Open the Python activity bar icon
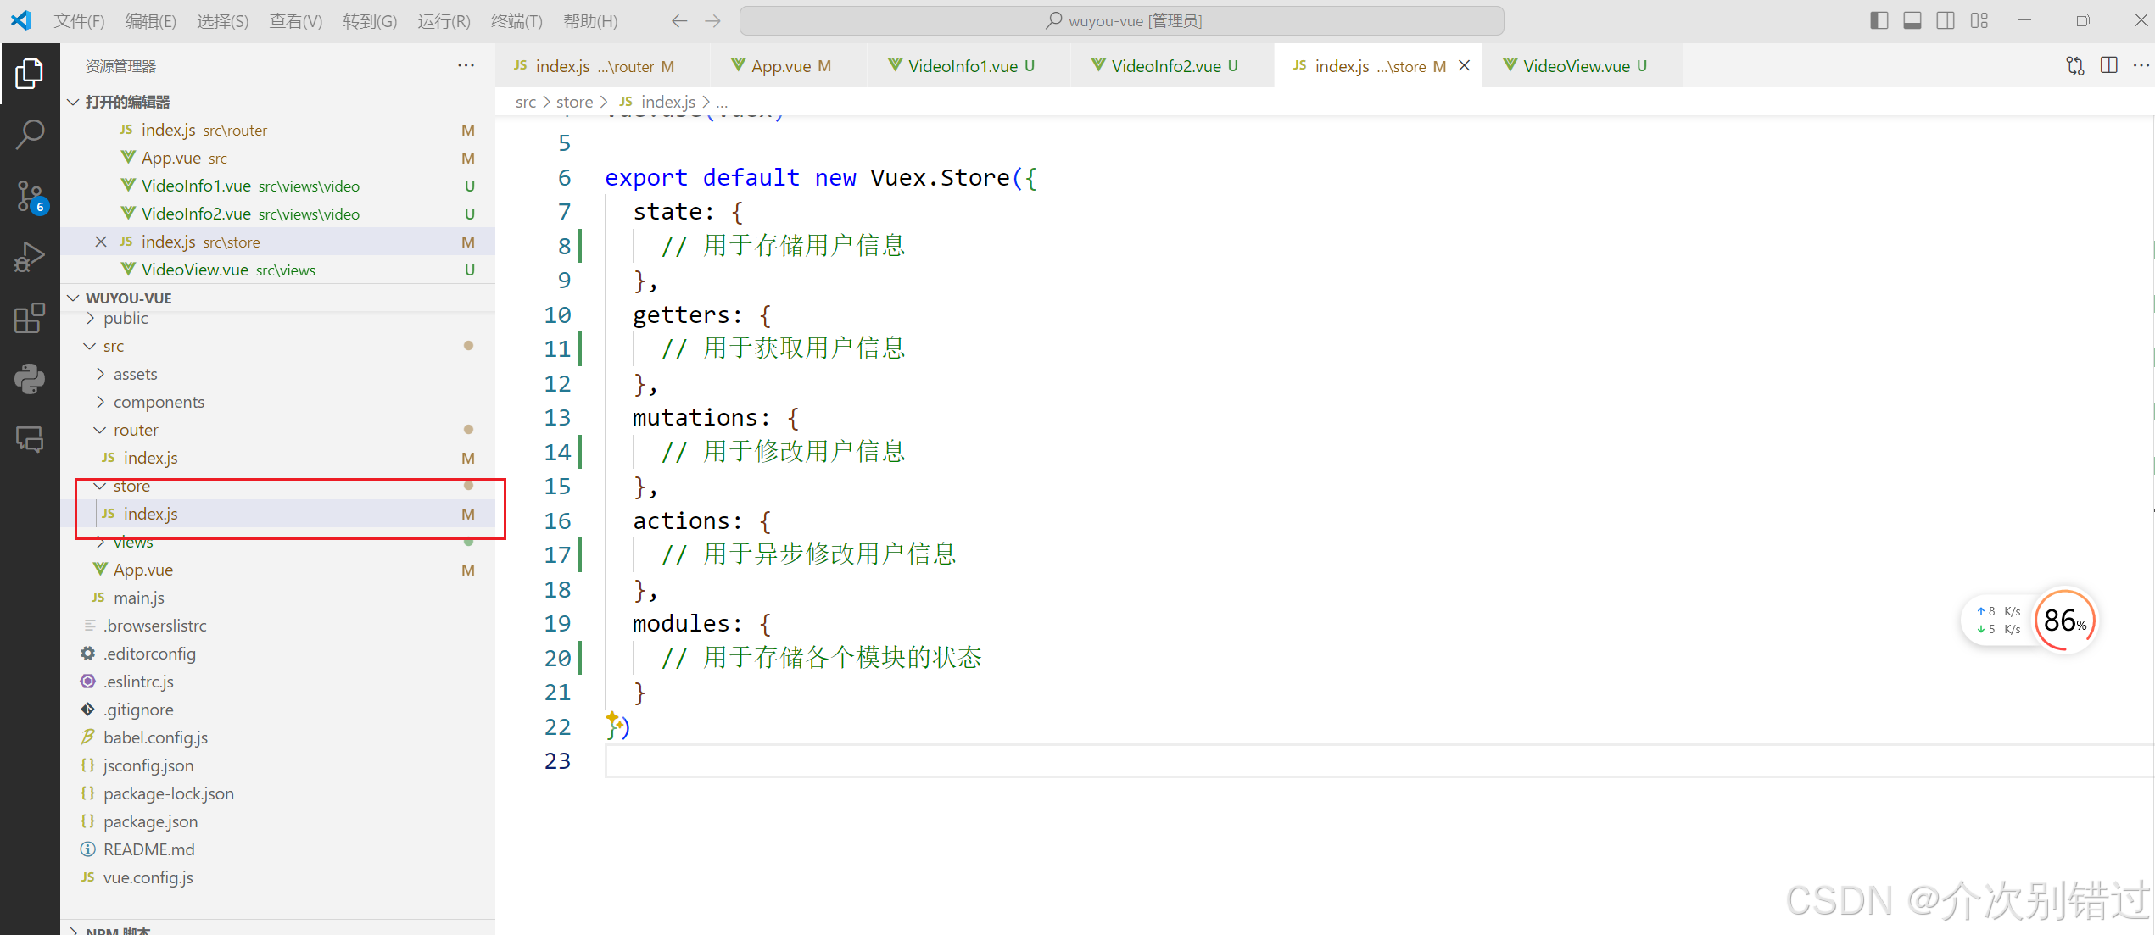The image size is (2155, 935). pos(30,379)
